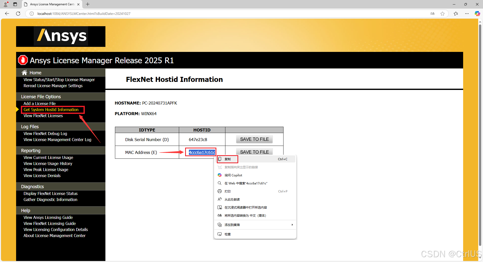The width and height of the screenshot is (483, 262).
Task: Open View Status/Start/Stop License Manager
Action: 59,80
